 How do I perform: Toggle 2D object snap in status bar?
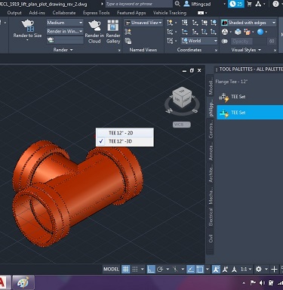click(200, 269)
